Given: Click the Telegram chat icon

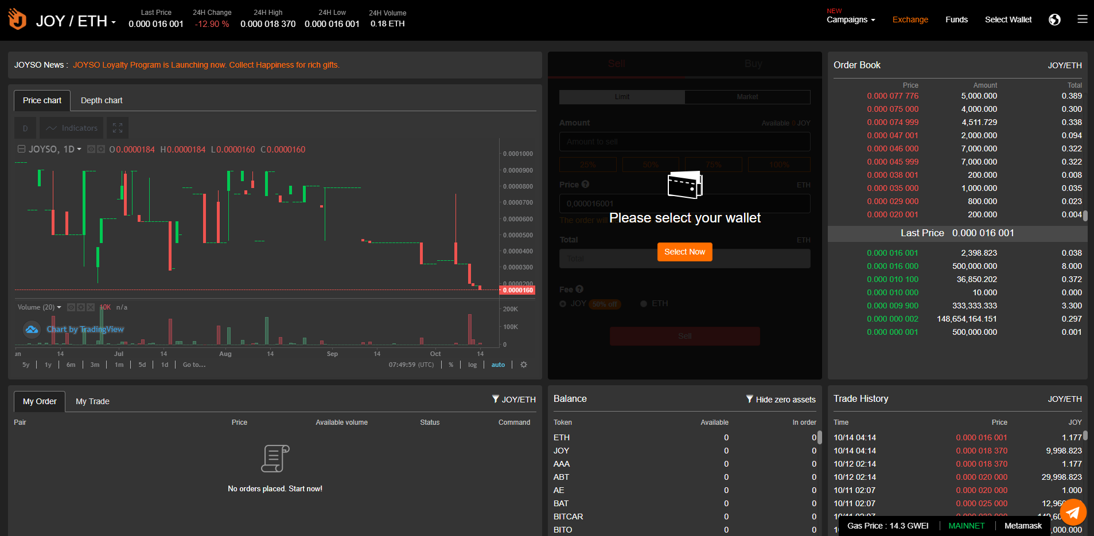Looking at the screenshot, I should [1073, 512].
